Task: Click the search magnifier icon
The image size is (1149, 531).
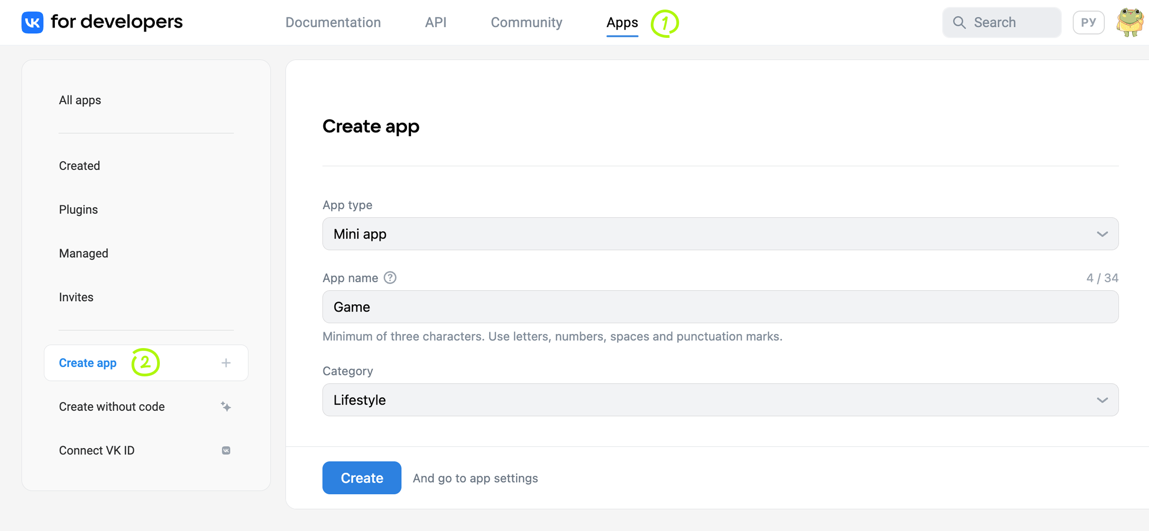Action: (959, 22)
